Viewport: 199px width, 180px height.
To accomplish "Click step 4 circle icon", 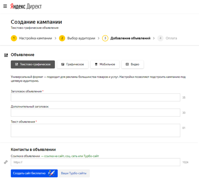I will [161, 38].
